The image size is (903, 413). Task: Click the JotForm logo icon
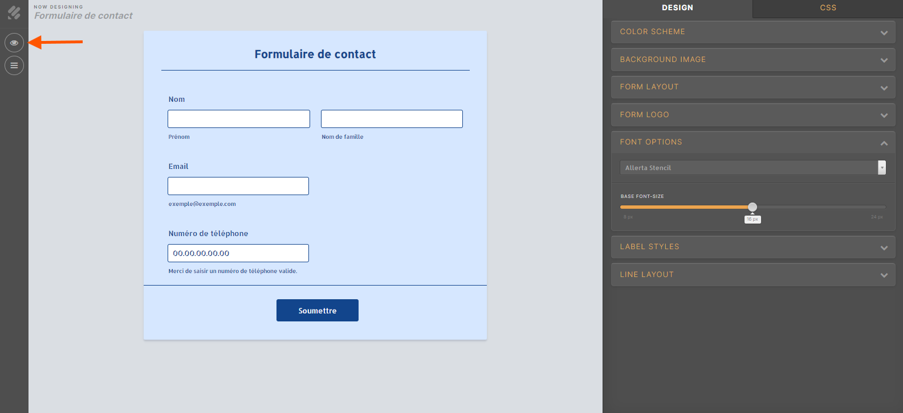14,13
